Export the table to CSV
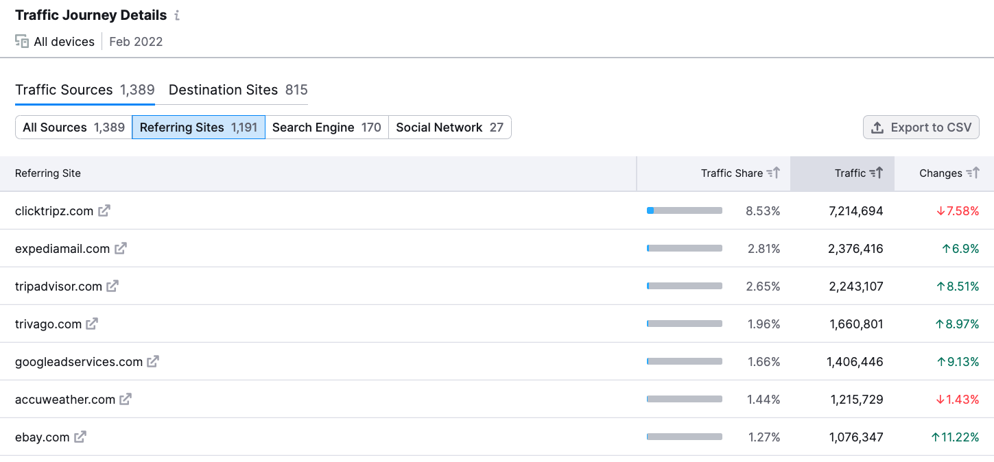 (921, 127)
